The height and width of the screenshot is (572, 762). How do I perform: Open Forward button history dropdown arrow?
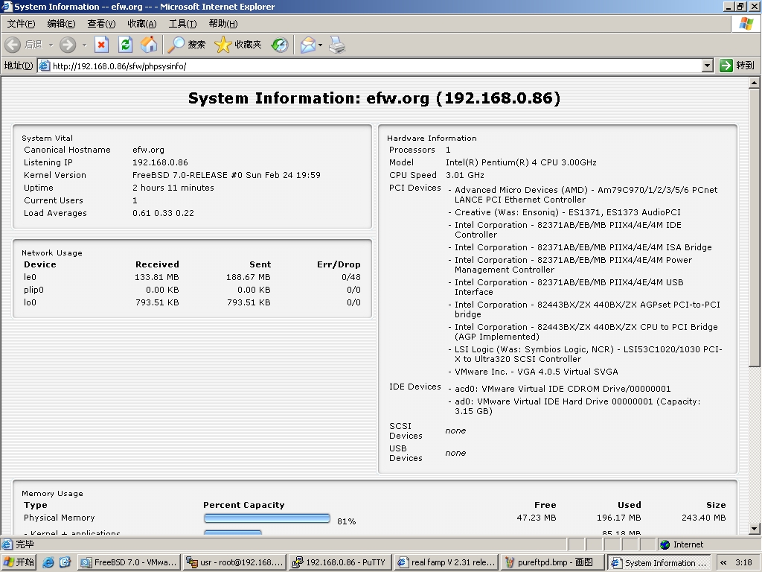[84, 45]
